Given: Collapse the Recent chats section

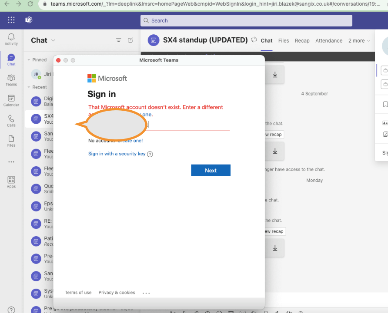Looking at the screenshot, I should tap(29, 87).
